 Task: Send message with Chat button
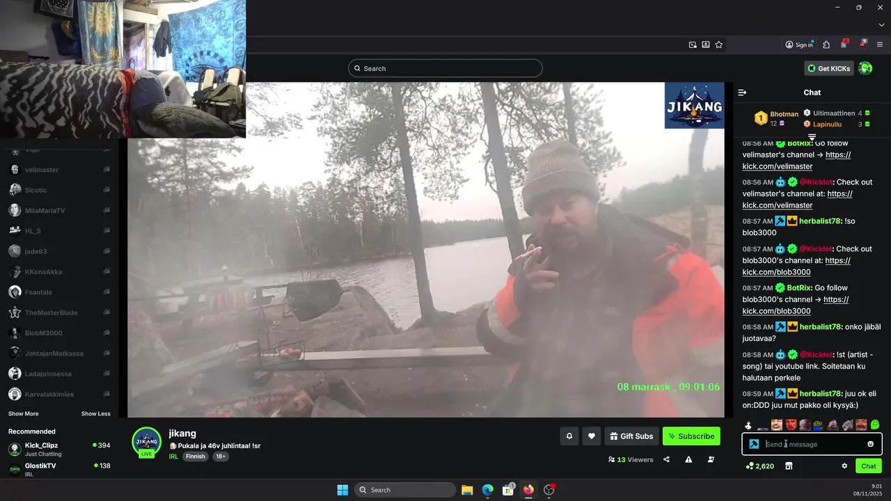click(x=869, y=466)
